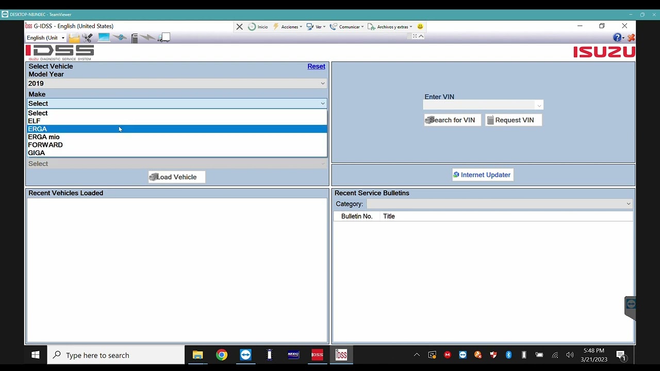The width and height of the screenshot is (660, 371).
Task: Click the Request VIN button
Action: [514, 120]
